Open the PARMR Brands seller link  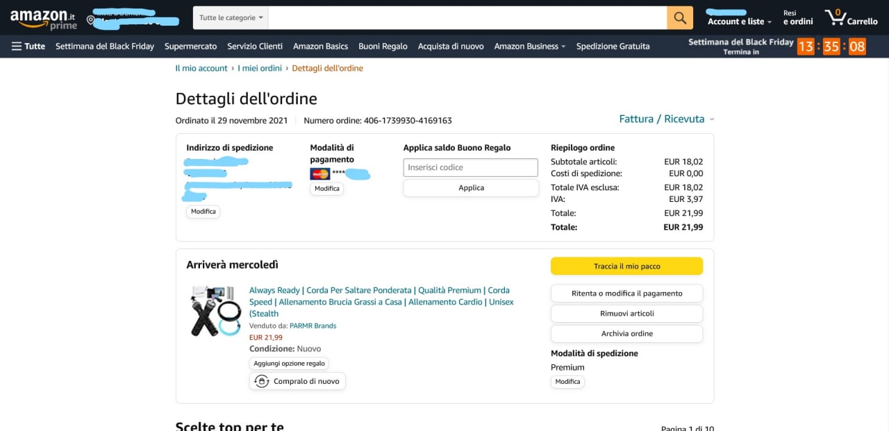[x=313, y=326]
